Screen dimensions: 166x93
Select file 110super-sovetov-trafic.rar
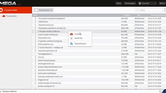tap(49, 32)
